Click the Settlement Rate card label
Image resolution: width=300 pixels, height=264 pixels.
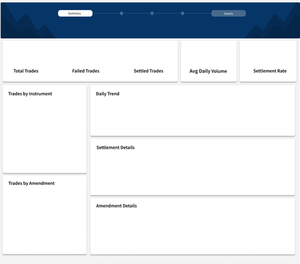point(270,71)
